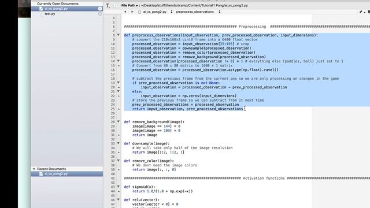Image resolution: width=370 pixels, height=208 pixels.
Task: Click fold end marker at line 25
Action: [x=119, y=109]
